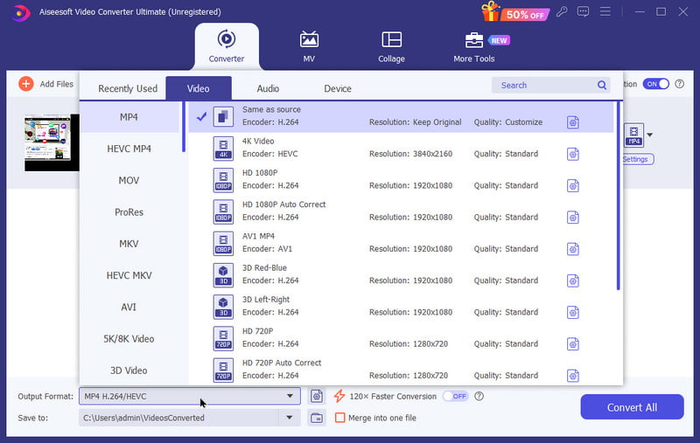Open custom settings for 4K Video profile
This screenshot has height=443, width=700.
pyautogui.click(x=573, y=154)
